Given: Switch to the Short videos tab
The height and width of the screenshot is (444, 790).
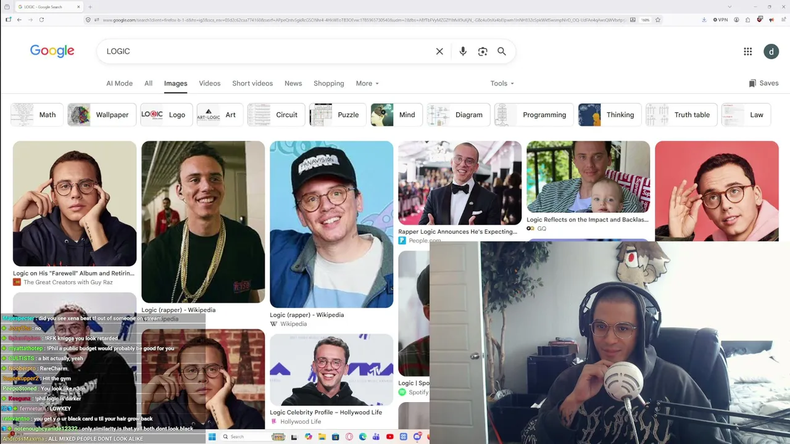Looking at the screenshot, I should 252,83.
